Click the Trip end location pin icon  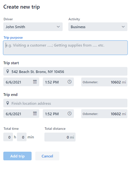[x=7, y=103]
